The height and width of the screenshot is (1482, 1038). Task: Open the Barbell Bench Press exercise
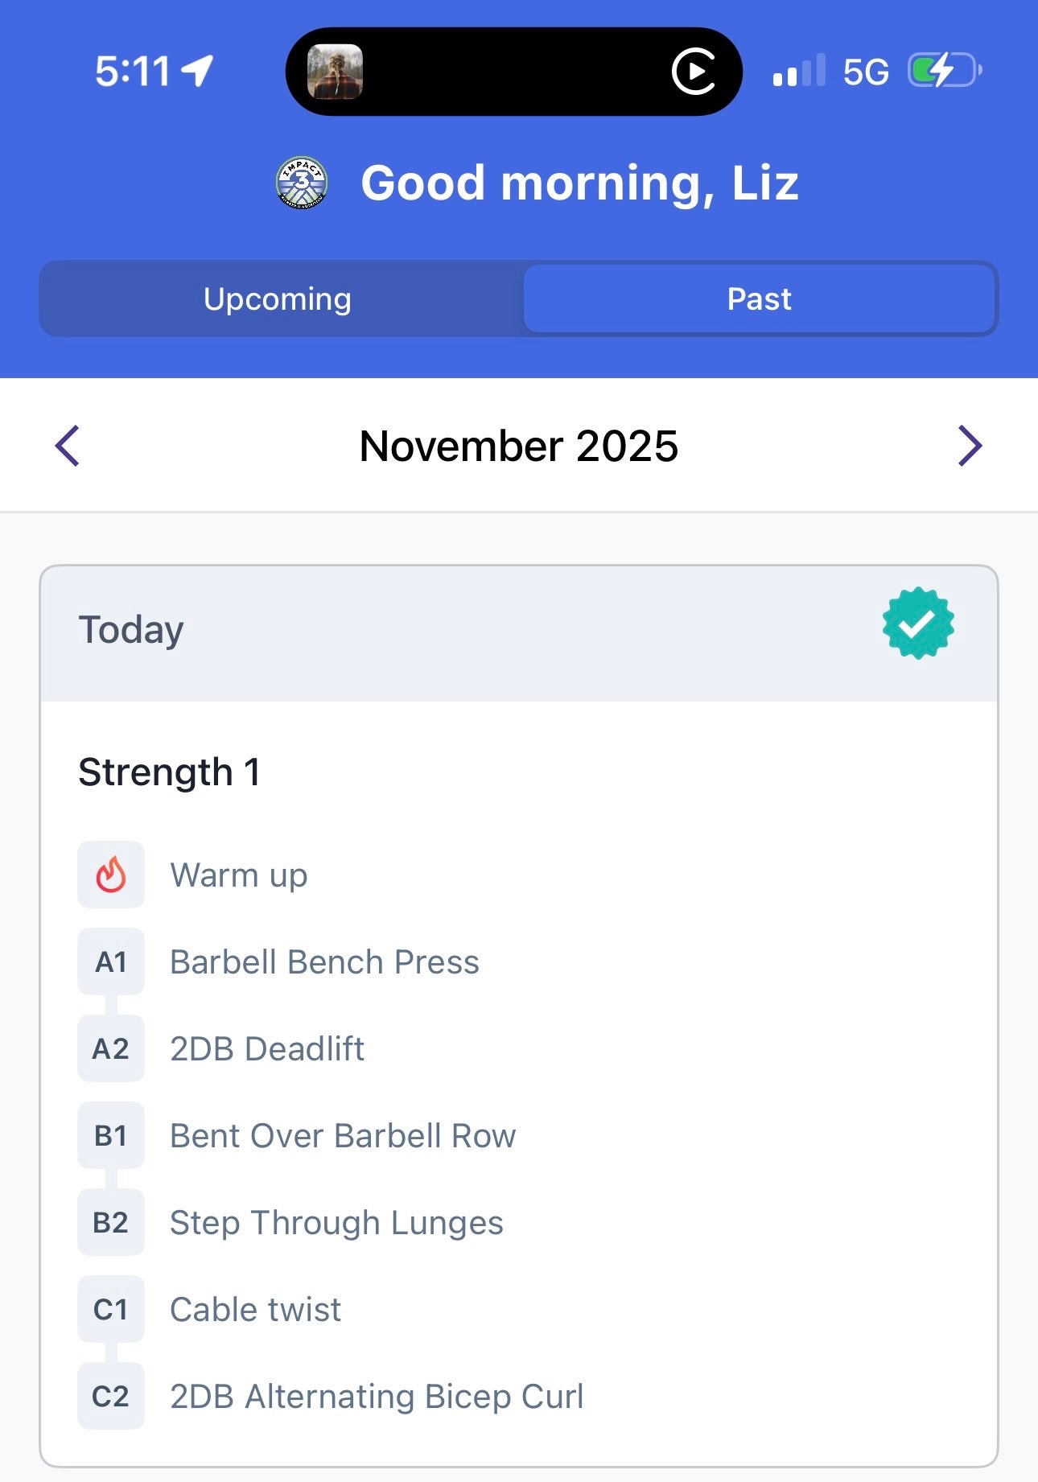point(324,961)
